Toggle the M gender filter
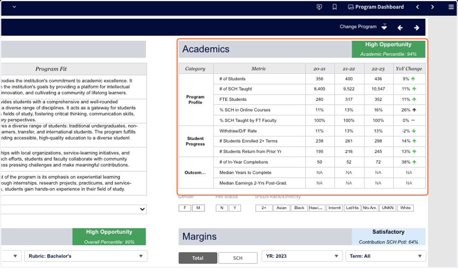 [x=198, y=208]
